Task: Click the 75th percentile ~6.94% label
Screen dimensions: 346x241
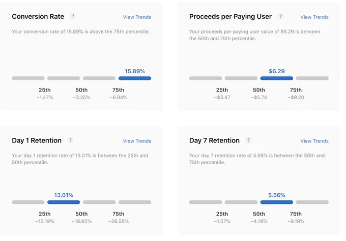Action: (118, 94)
